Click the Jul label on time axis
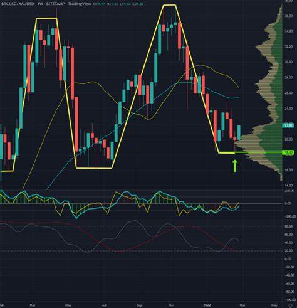This screenshot has width=297, height=308. [x=103, y=305]
